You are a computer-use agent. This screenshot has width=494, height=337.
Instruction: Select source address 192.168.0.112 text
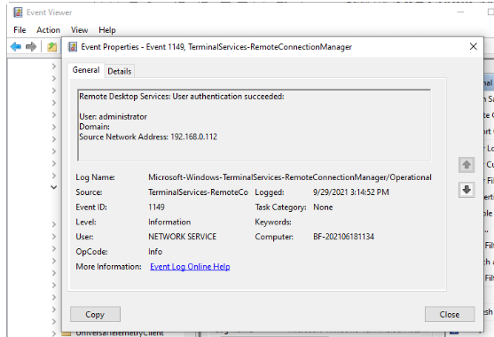tap(193, 137)
